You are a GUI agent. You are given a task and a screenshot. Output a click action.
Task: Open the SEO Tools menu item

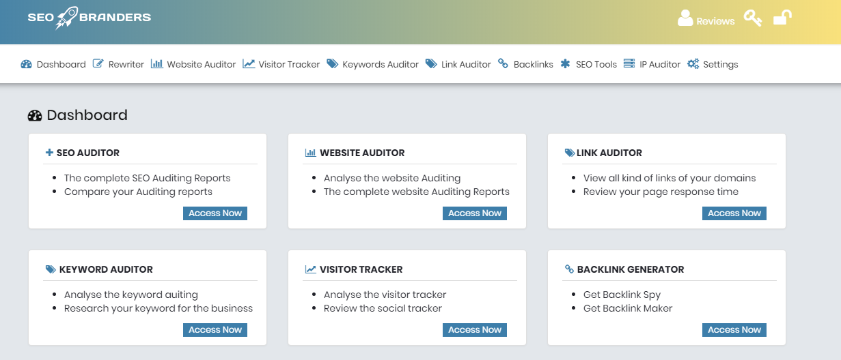pyautogui.click(x=596, y=64)
